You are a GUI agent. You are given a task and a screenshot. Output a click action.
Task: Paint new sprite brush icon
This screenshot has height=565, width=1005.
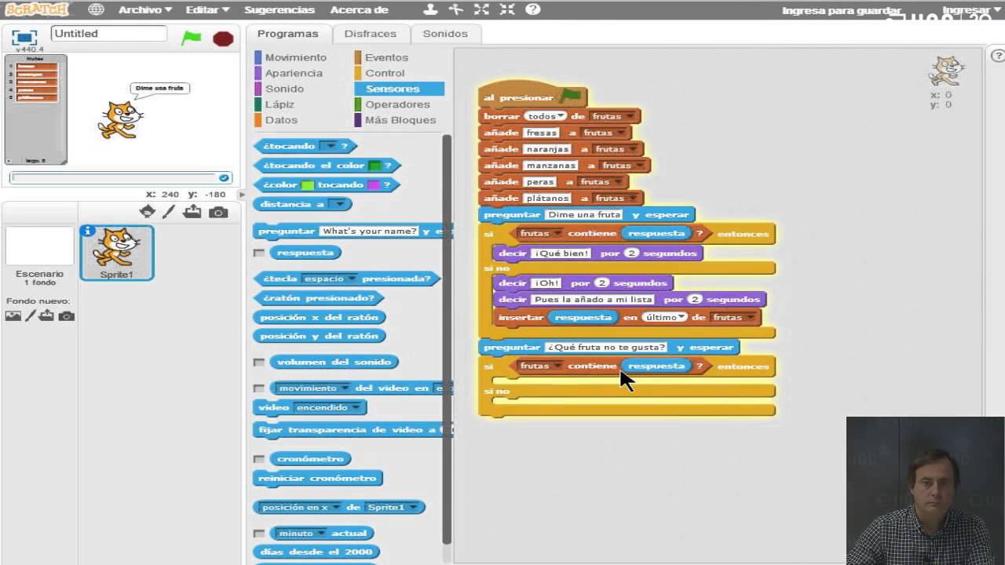[x=169, y=211]
